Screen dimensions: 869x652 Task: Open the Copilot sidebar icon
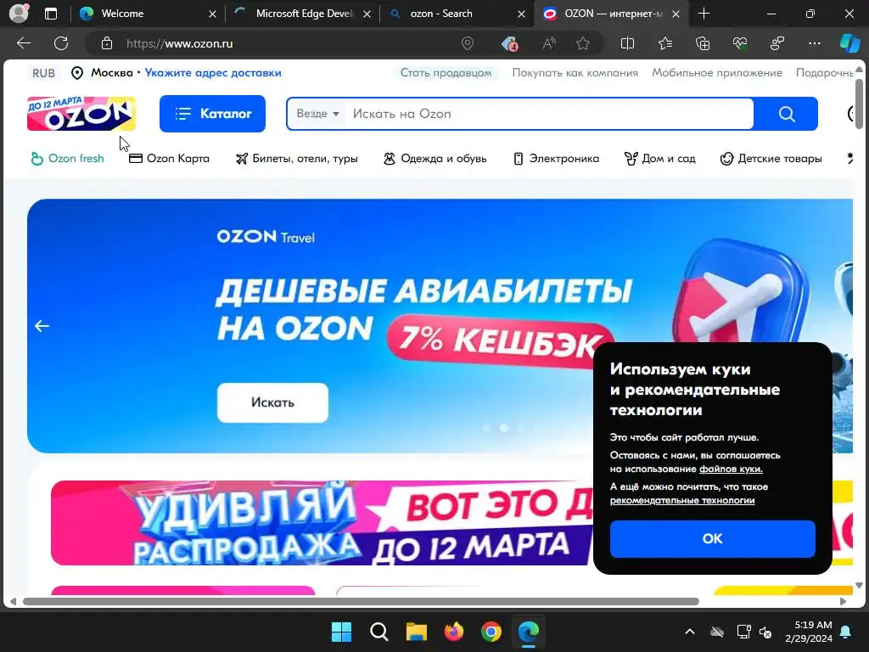pyautogui.click(x=849, y=43)
